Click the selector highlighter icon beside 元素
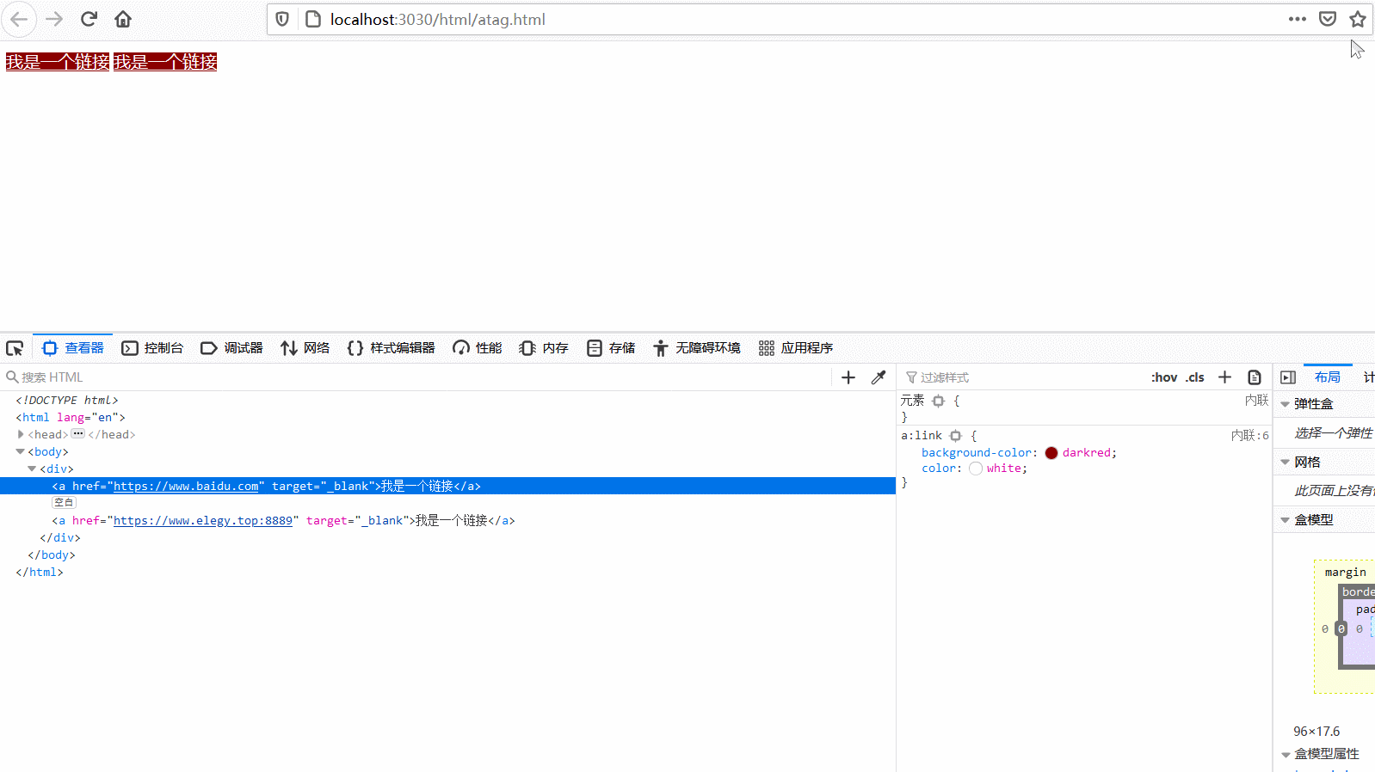This screenshot has width=1375, height=772. pyautogui.click(x=939, y=401)
